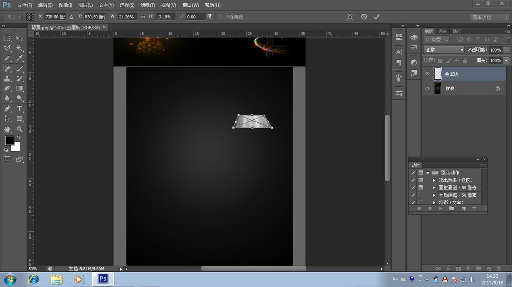Select the Move tool
Image resolution: width=512 pixels, height=287 pixels.
click(x=19, y=38)
